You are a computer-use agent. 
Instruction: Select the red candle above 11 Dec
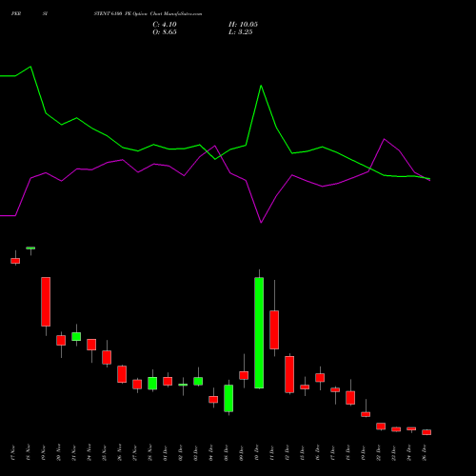274,329
